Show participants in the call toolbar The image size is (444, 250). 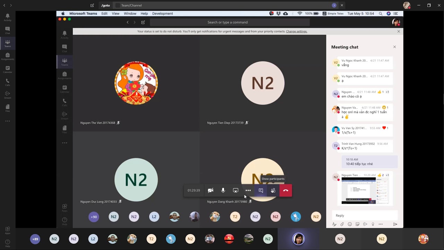coord(273,190)
